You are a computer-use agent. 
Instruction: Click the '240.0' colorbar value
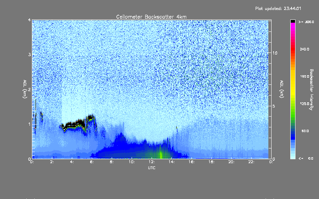tap(305, 49)
